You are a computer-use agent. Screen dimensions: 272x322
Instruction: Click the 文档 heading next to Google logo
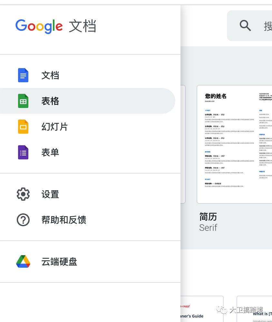[83, 26]
